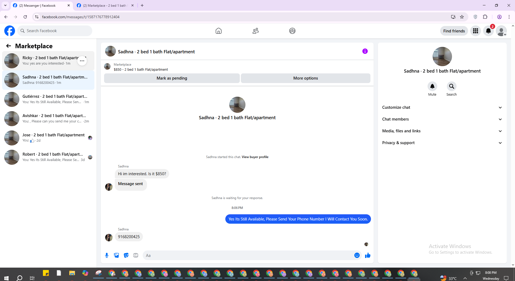
Task: Switch to the Messenger | Facebook tab
Action: (x=42, y=5)
